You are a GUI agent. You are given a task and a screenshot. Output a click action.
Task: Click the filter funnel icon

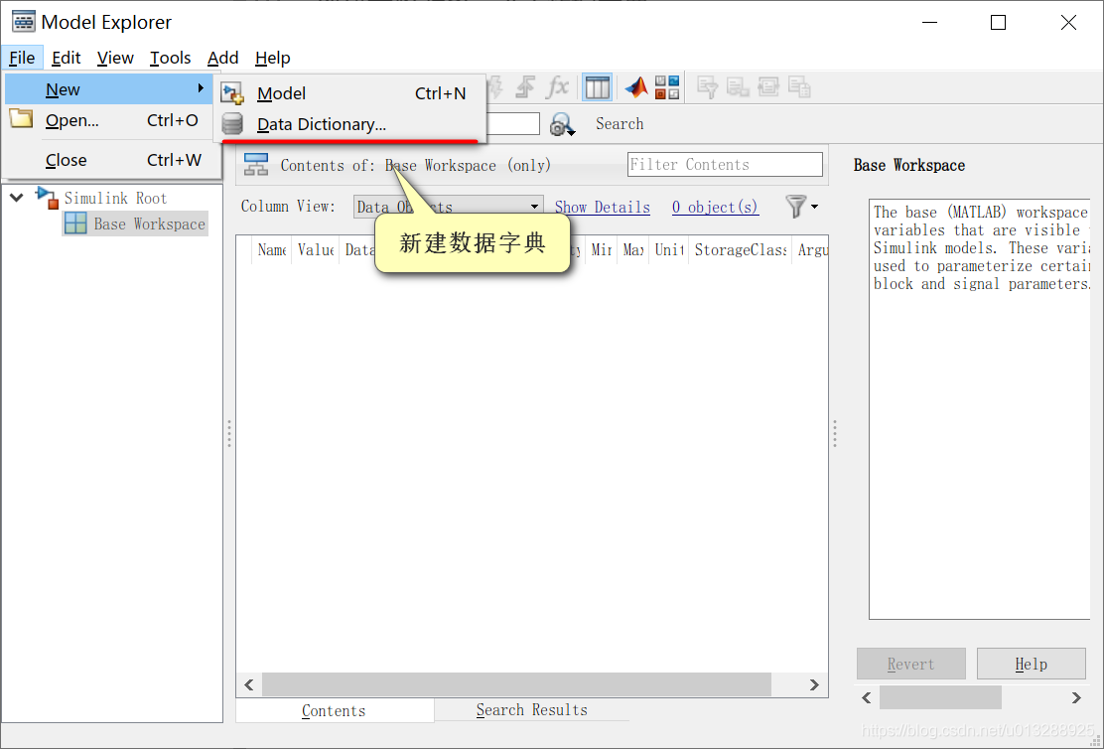800,207
